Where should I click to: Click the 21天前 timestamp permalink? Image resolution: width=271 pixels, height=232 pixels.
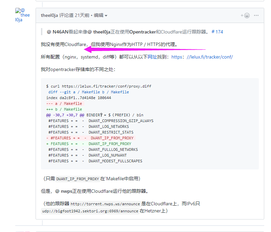click(x=82, y=15)
